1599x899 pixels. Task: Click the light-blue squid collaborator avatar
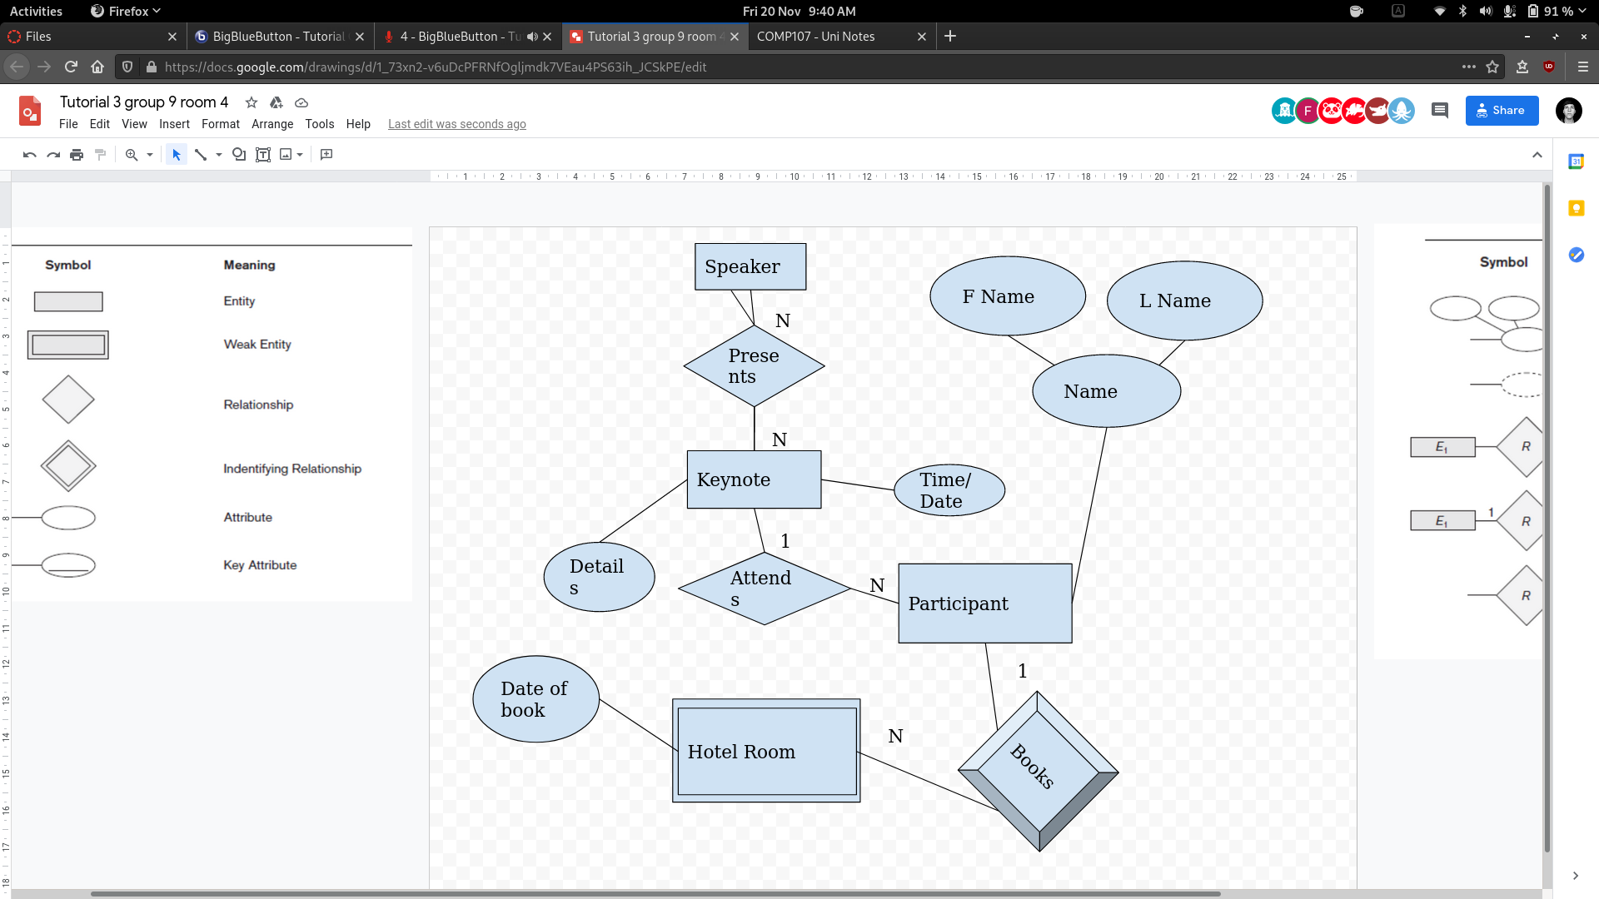(1401, 110)
